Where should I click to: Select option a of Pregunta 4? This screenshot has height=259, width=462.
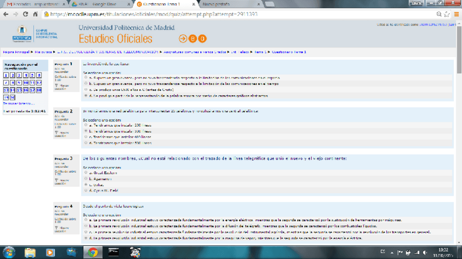coord(86,220)
